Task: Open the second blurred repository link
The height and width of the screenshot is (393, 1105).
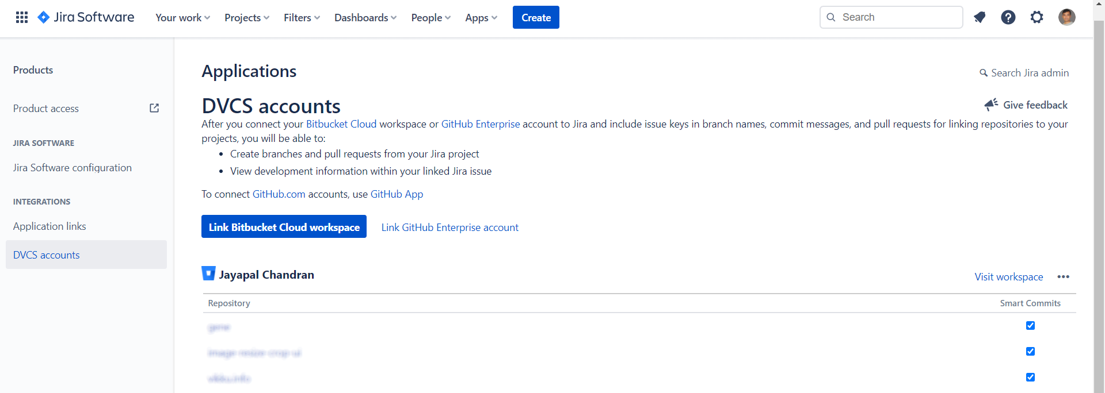Action: [254, 353]
